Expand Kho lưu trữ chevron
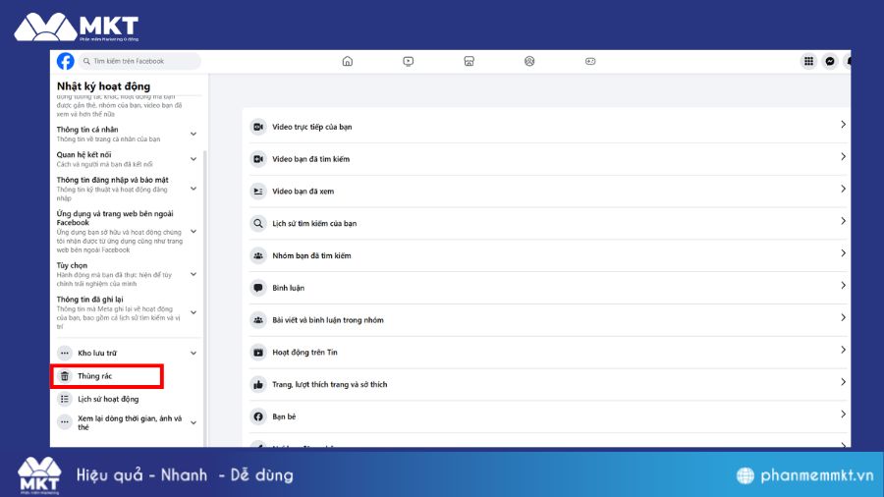The height and width of the screenshot is (497, 884). click(193, 354)
